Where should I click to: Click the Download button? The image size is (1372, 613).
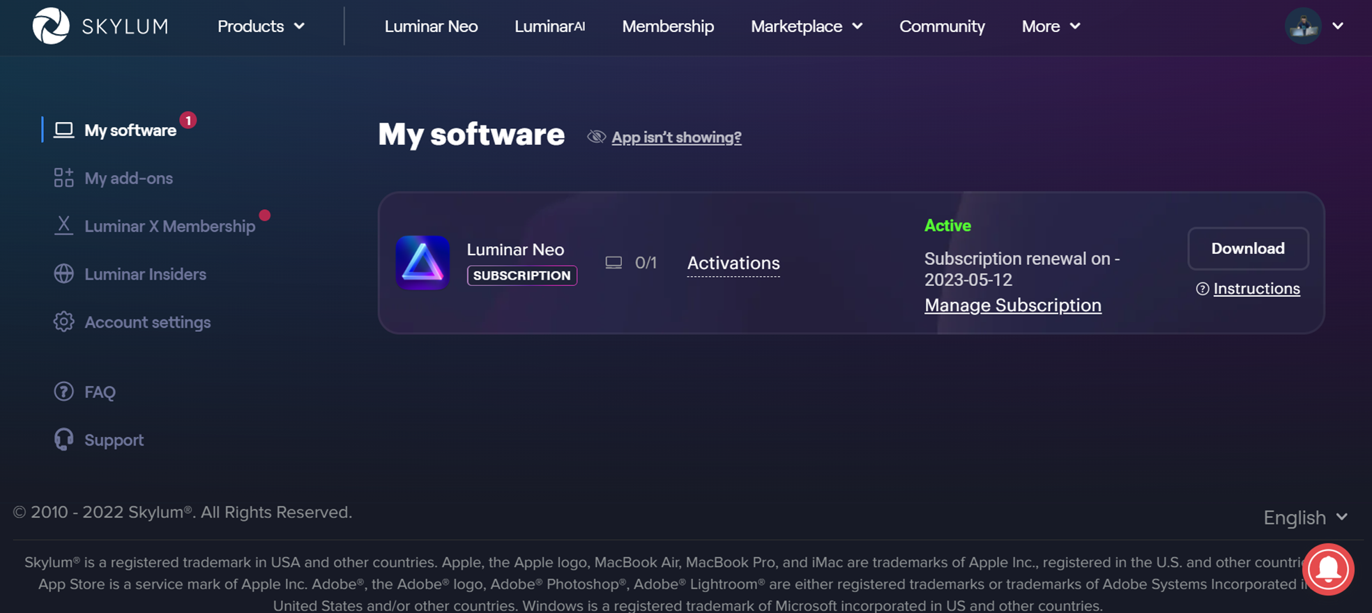(1248, 248)
